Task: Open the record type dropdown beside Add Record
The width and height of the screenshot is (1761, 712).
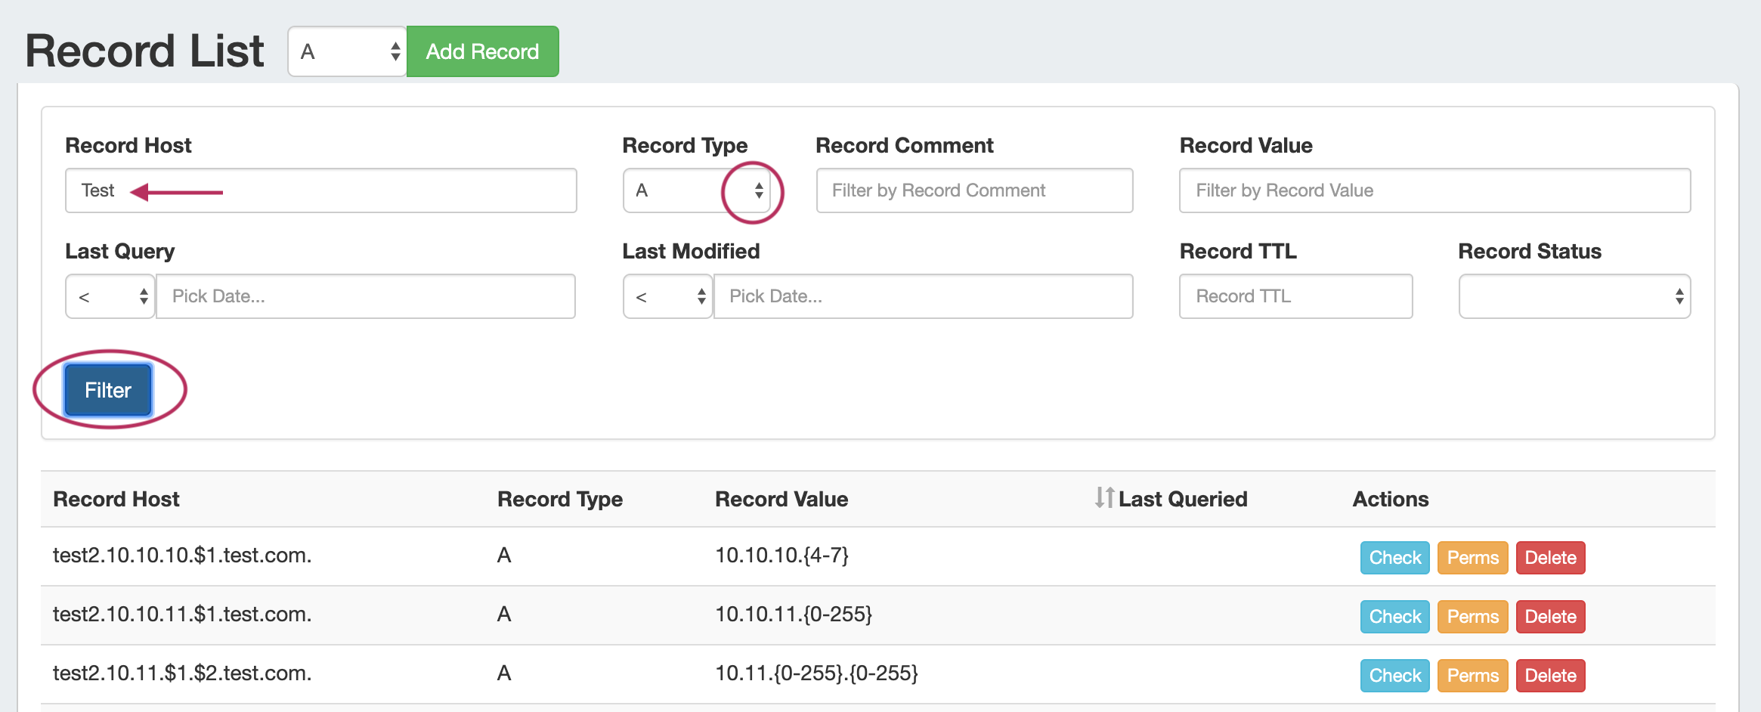Action: 347,51
